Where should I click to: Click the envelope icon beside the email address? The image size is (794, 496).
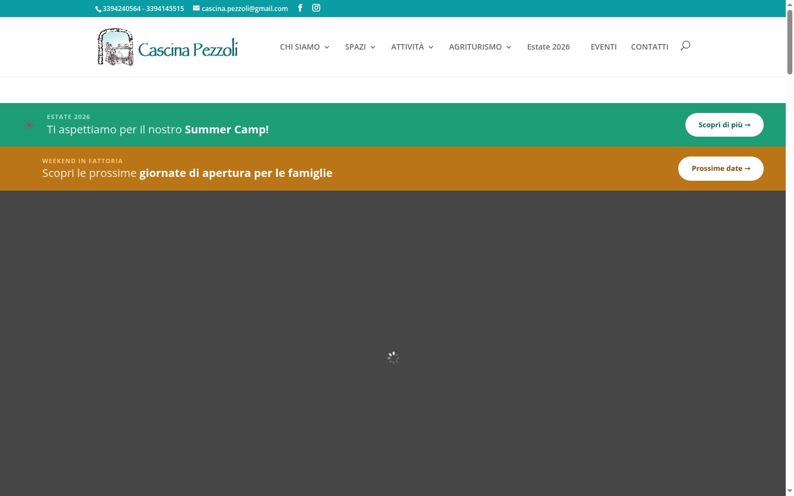point(196,8)
